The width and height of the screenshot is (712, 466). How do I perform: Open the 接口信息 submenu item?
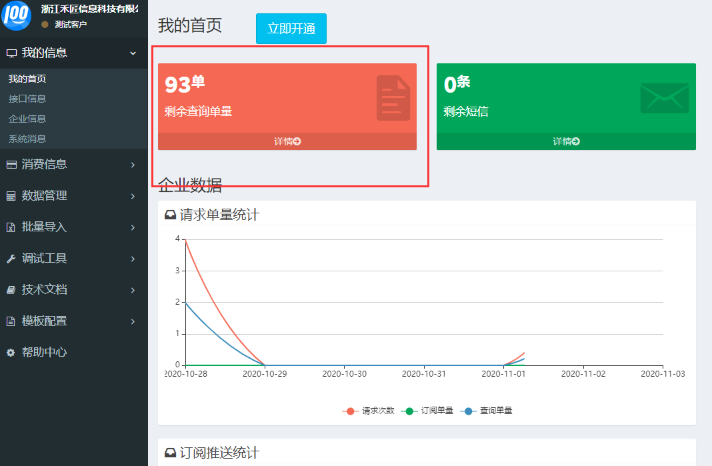click(27, 99)
